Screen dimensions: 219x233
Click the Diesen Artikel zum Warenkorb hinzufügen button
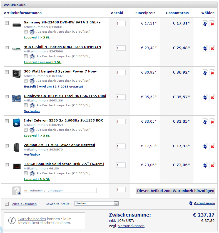[x=176, y=191]
